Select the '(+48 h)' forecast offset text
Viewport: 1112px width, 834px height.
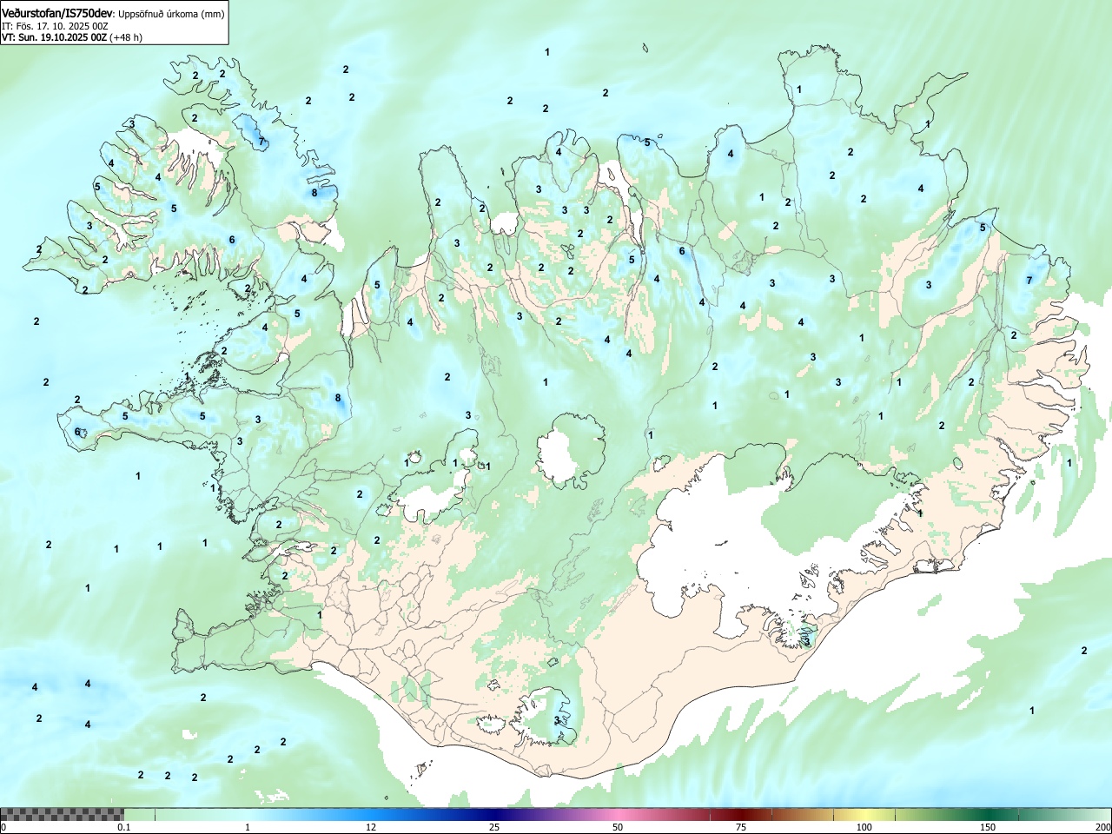click(126, 37)
